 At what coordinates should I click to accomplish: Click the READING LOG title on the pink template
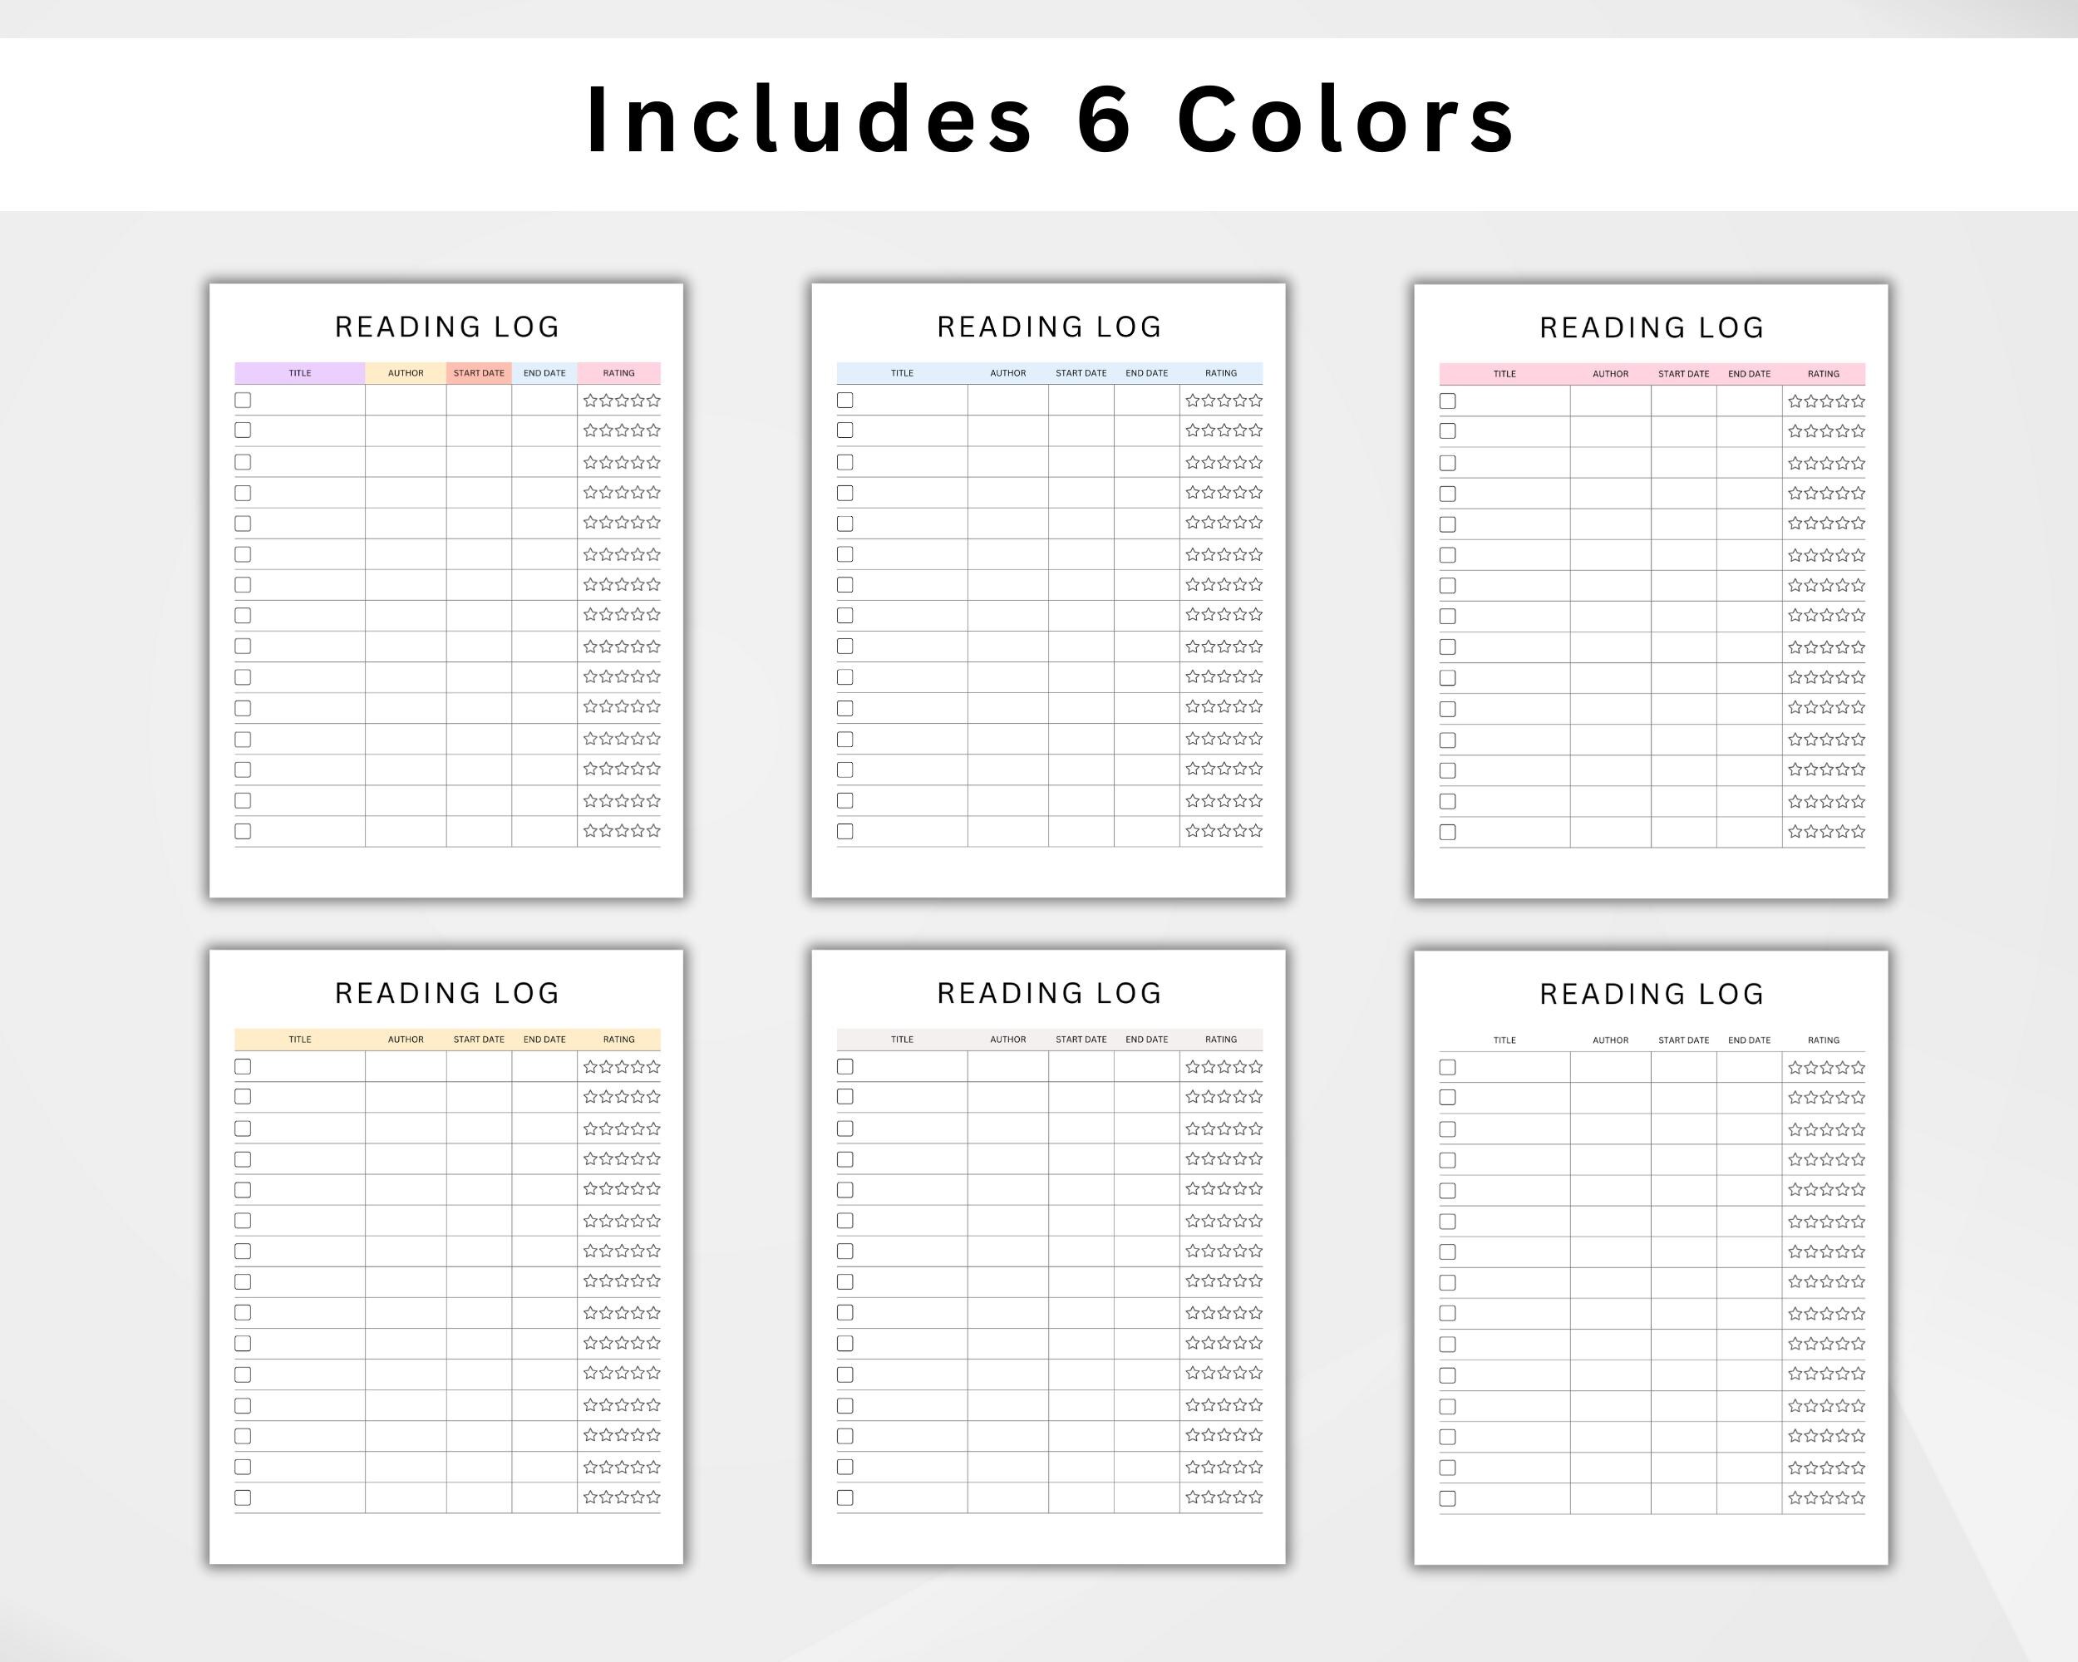click(x=1650, y=327)
